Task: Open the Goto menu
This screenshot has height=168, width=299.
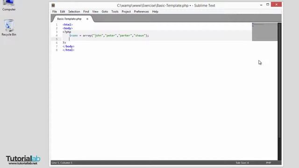Action: coord(105,12)
